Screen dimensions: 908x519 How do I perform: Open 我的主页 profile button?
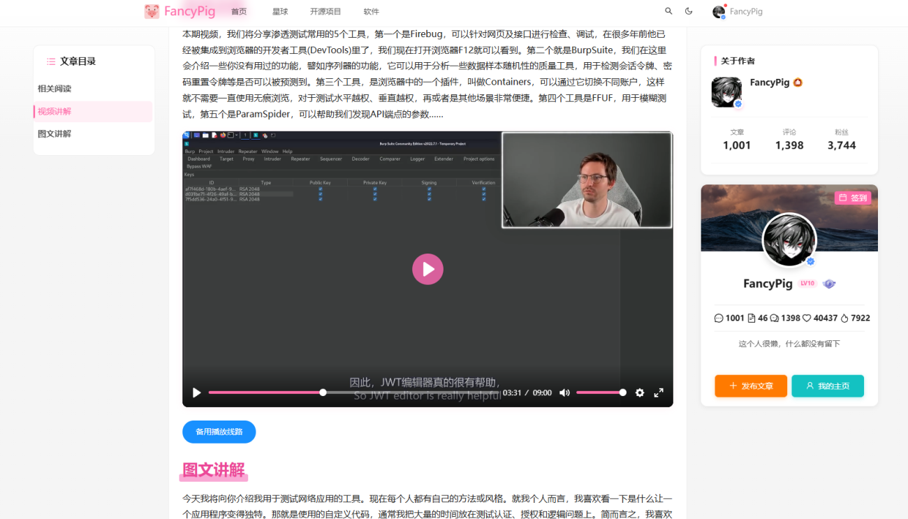click(828, 386)
